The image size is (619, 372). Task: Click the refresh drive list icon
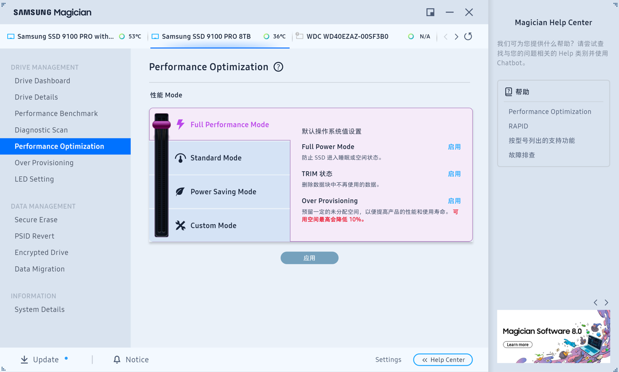468,37
